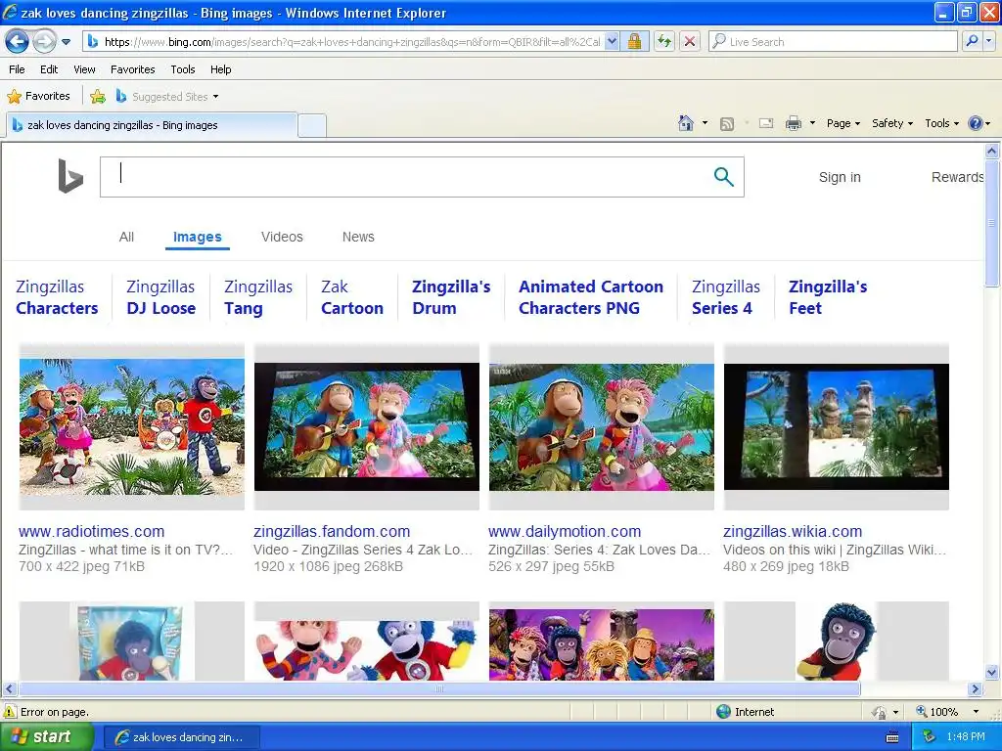1002x751 pixels.
Task: Expand the address bar URL history dropdown
Action: tap(612, 41)
